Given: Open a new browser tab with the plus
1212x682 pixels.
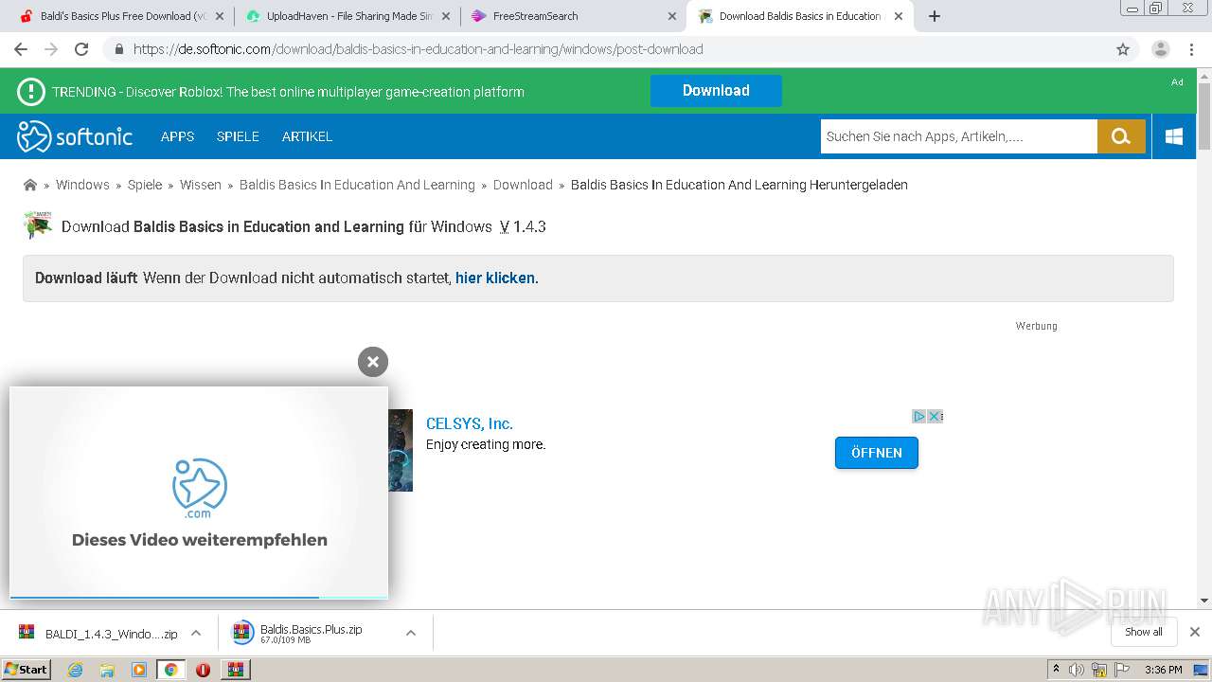Looking at the screenshot, I should coord(935,16).
